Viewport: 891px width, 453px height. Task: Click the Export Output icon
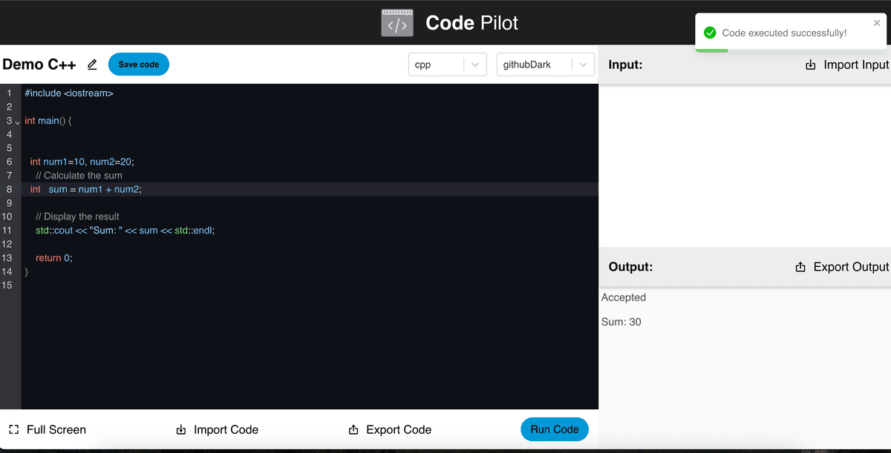pos(800,267)
